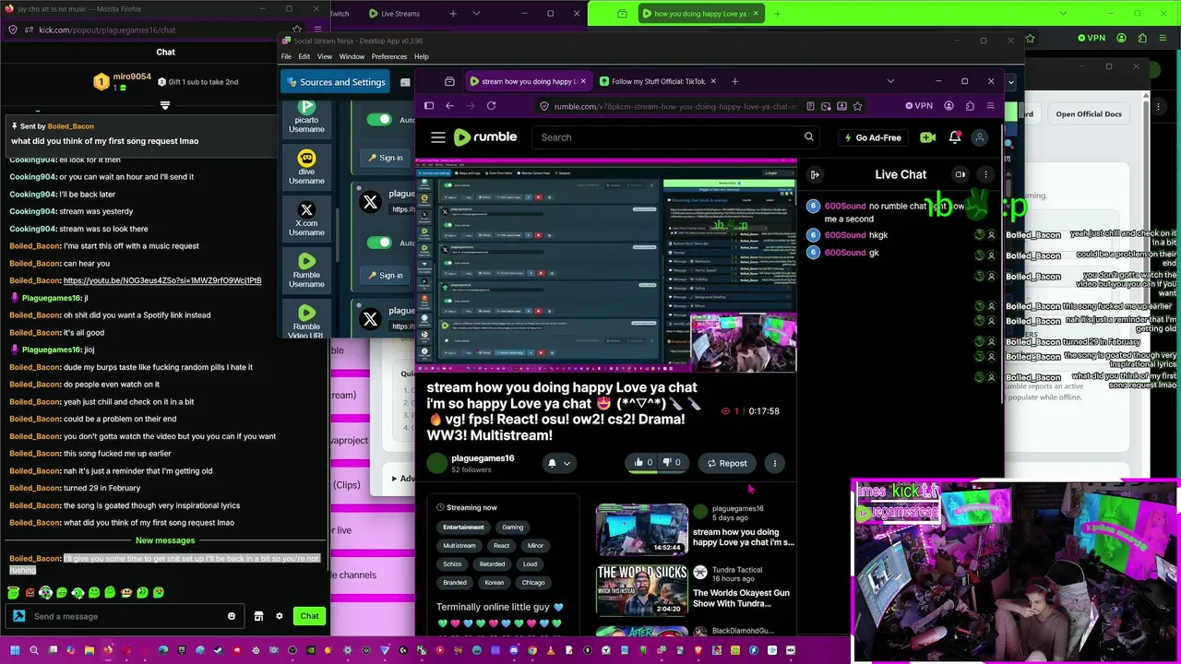Click the Repost button
The height and width of the screenshot is (664, 1181).
point(727,463)
